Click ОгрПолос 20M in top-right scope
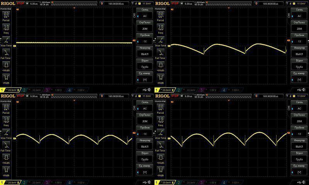 tap(299, 26)
